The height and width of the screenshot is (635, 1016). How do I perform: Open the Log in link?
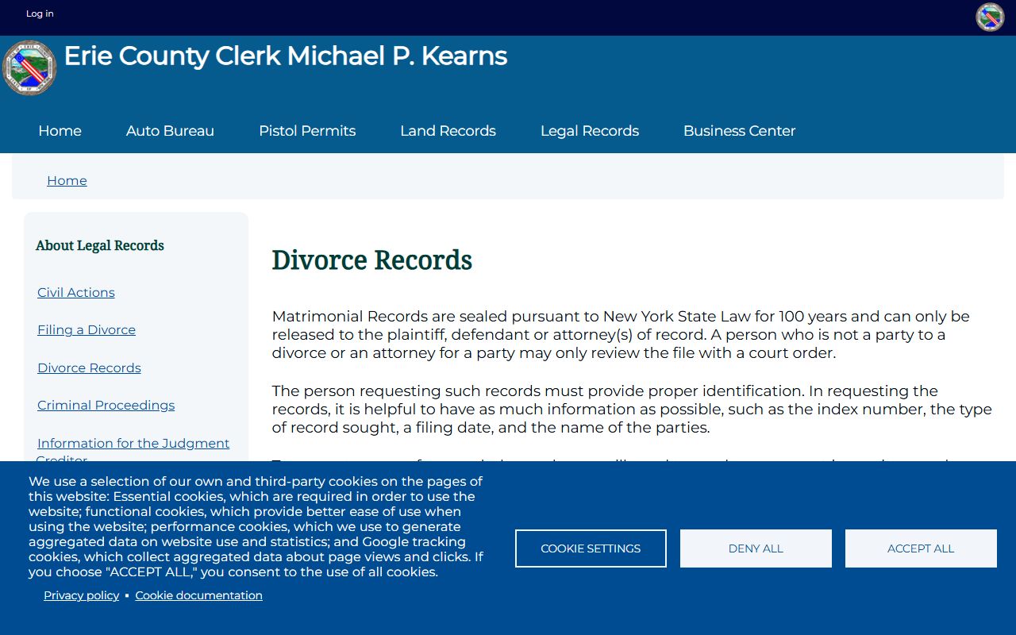click(x=40, y=13)
